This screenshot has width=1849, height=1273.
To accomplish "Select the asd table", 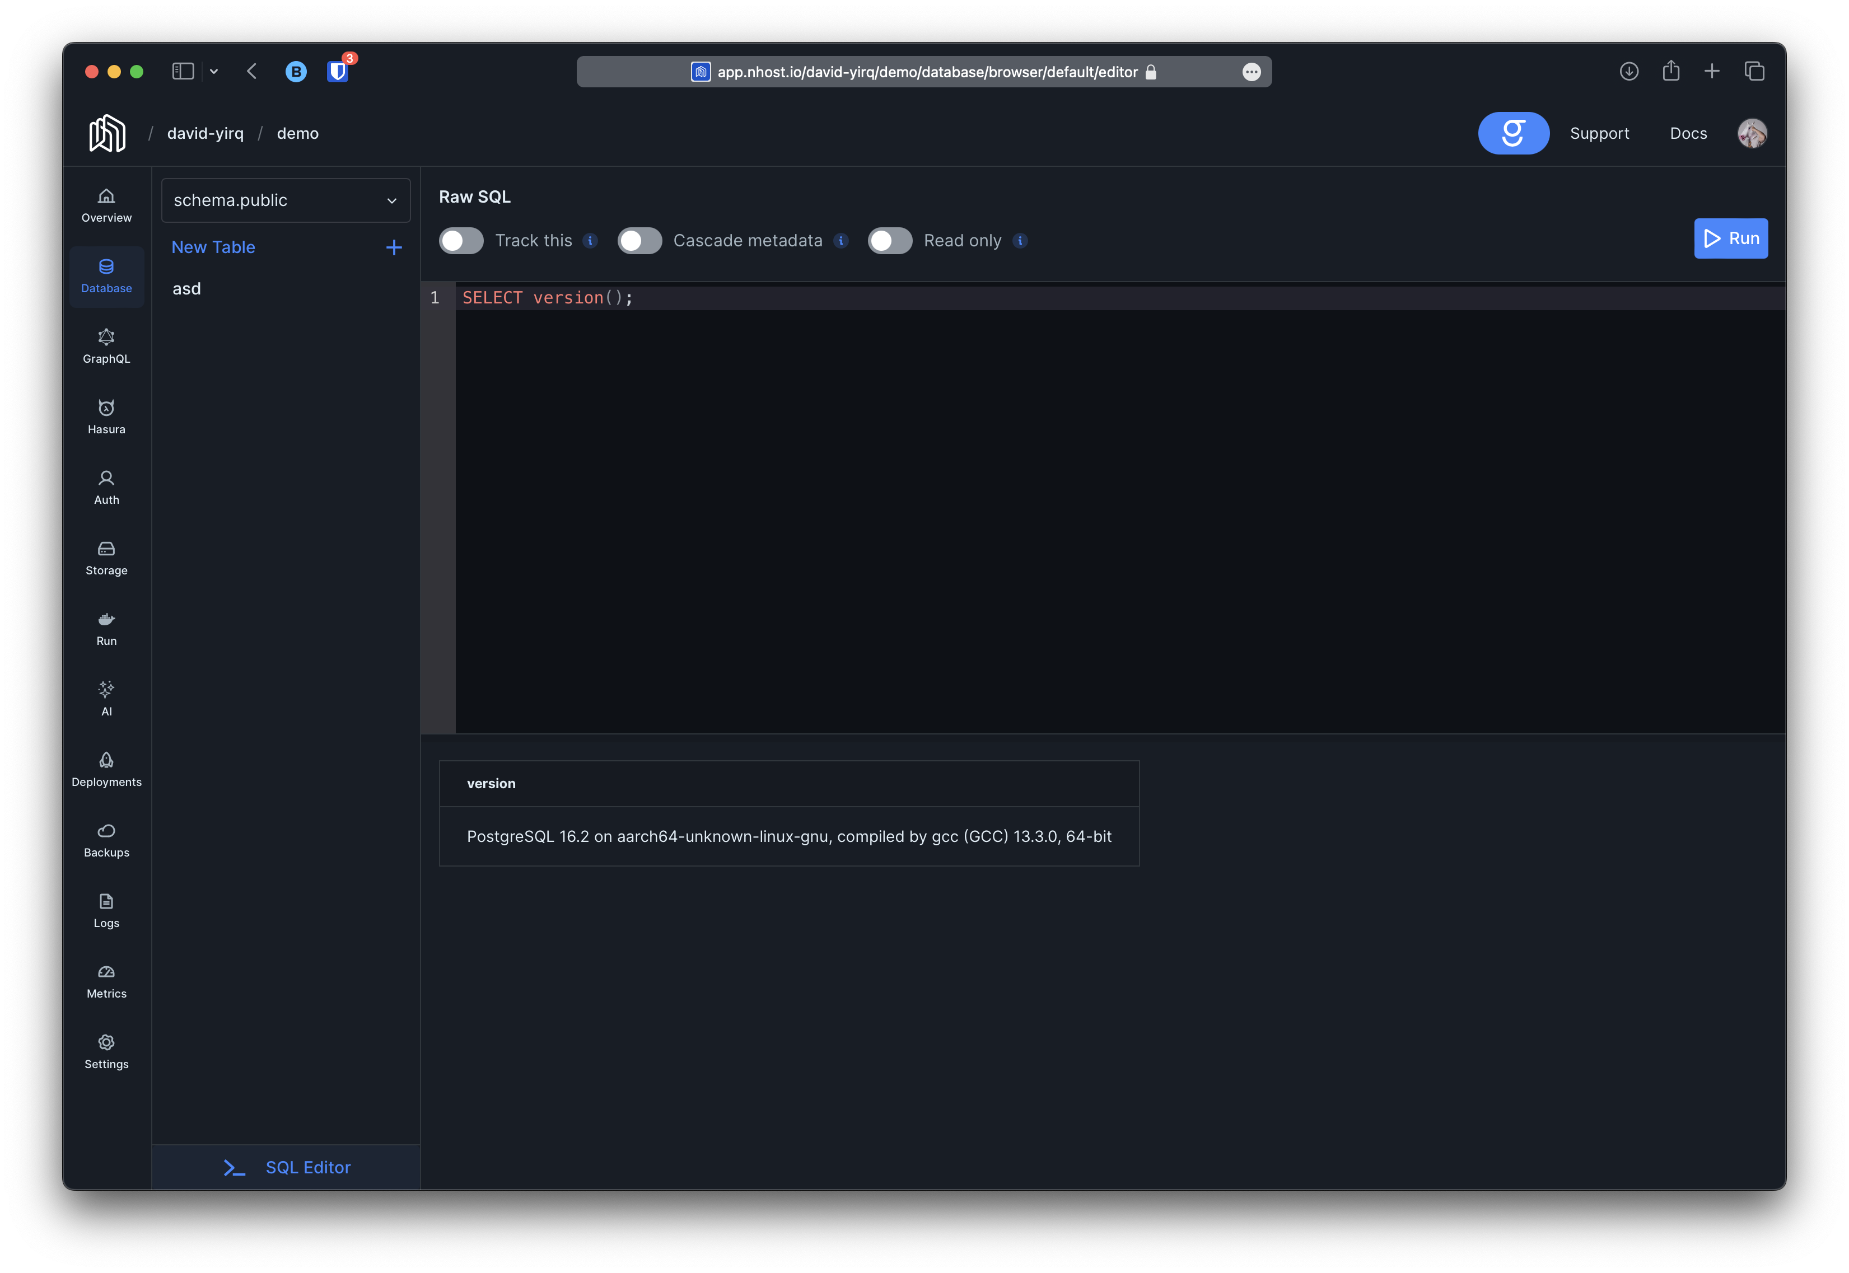I will point(186,289).
